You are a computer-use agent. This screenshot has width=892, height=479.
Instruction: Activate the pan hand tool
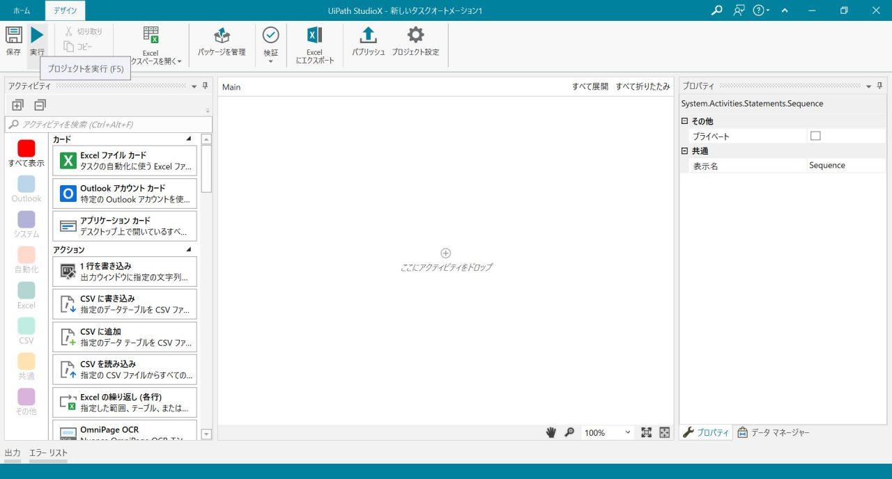click(551, 432)
